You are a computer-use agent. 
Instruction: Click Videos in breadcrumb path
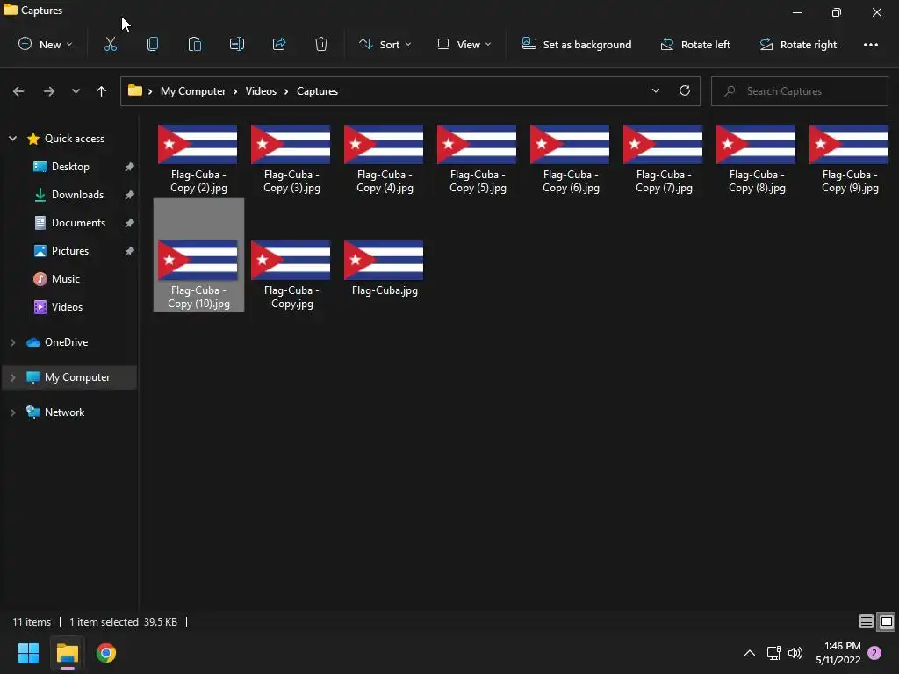261,91
